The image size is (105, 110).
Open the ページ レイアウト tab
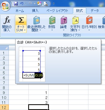pyautogui.click(x=57, y=11)
